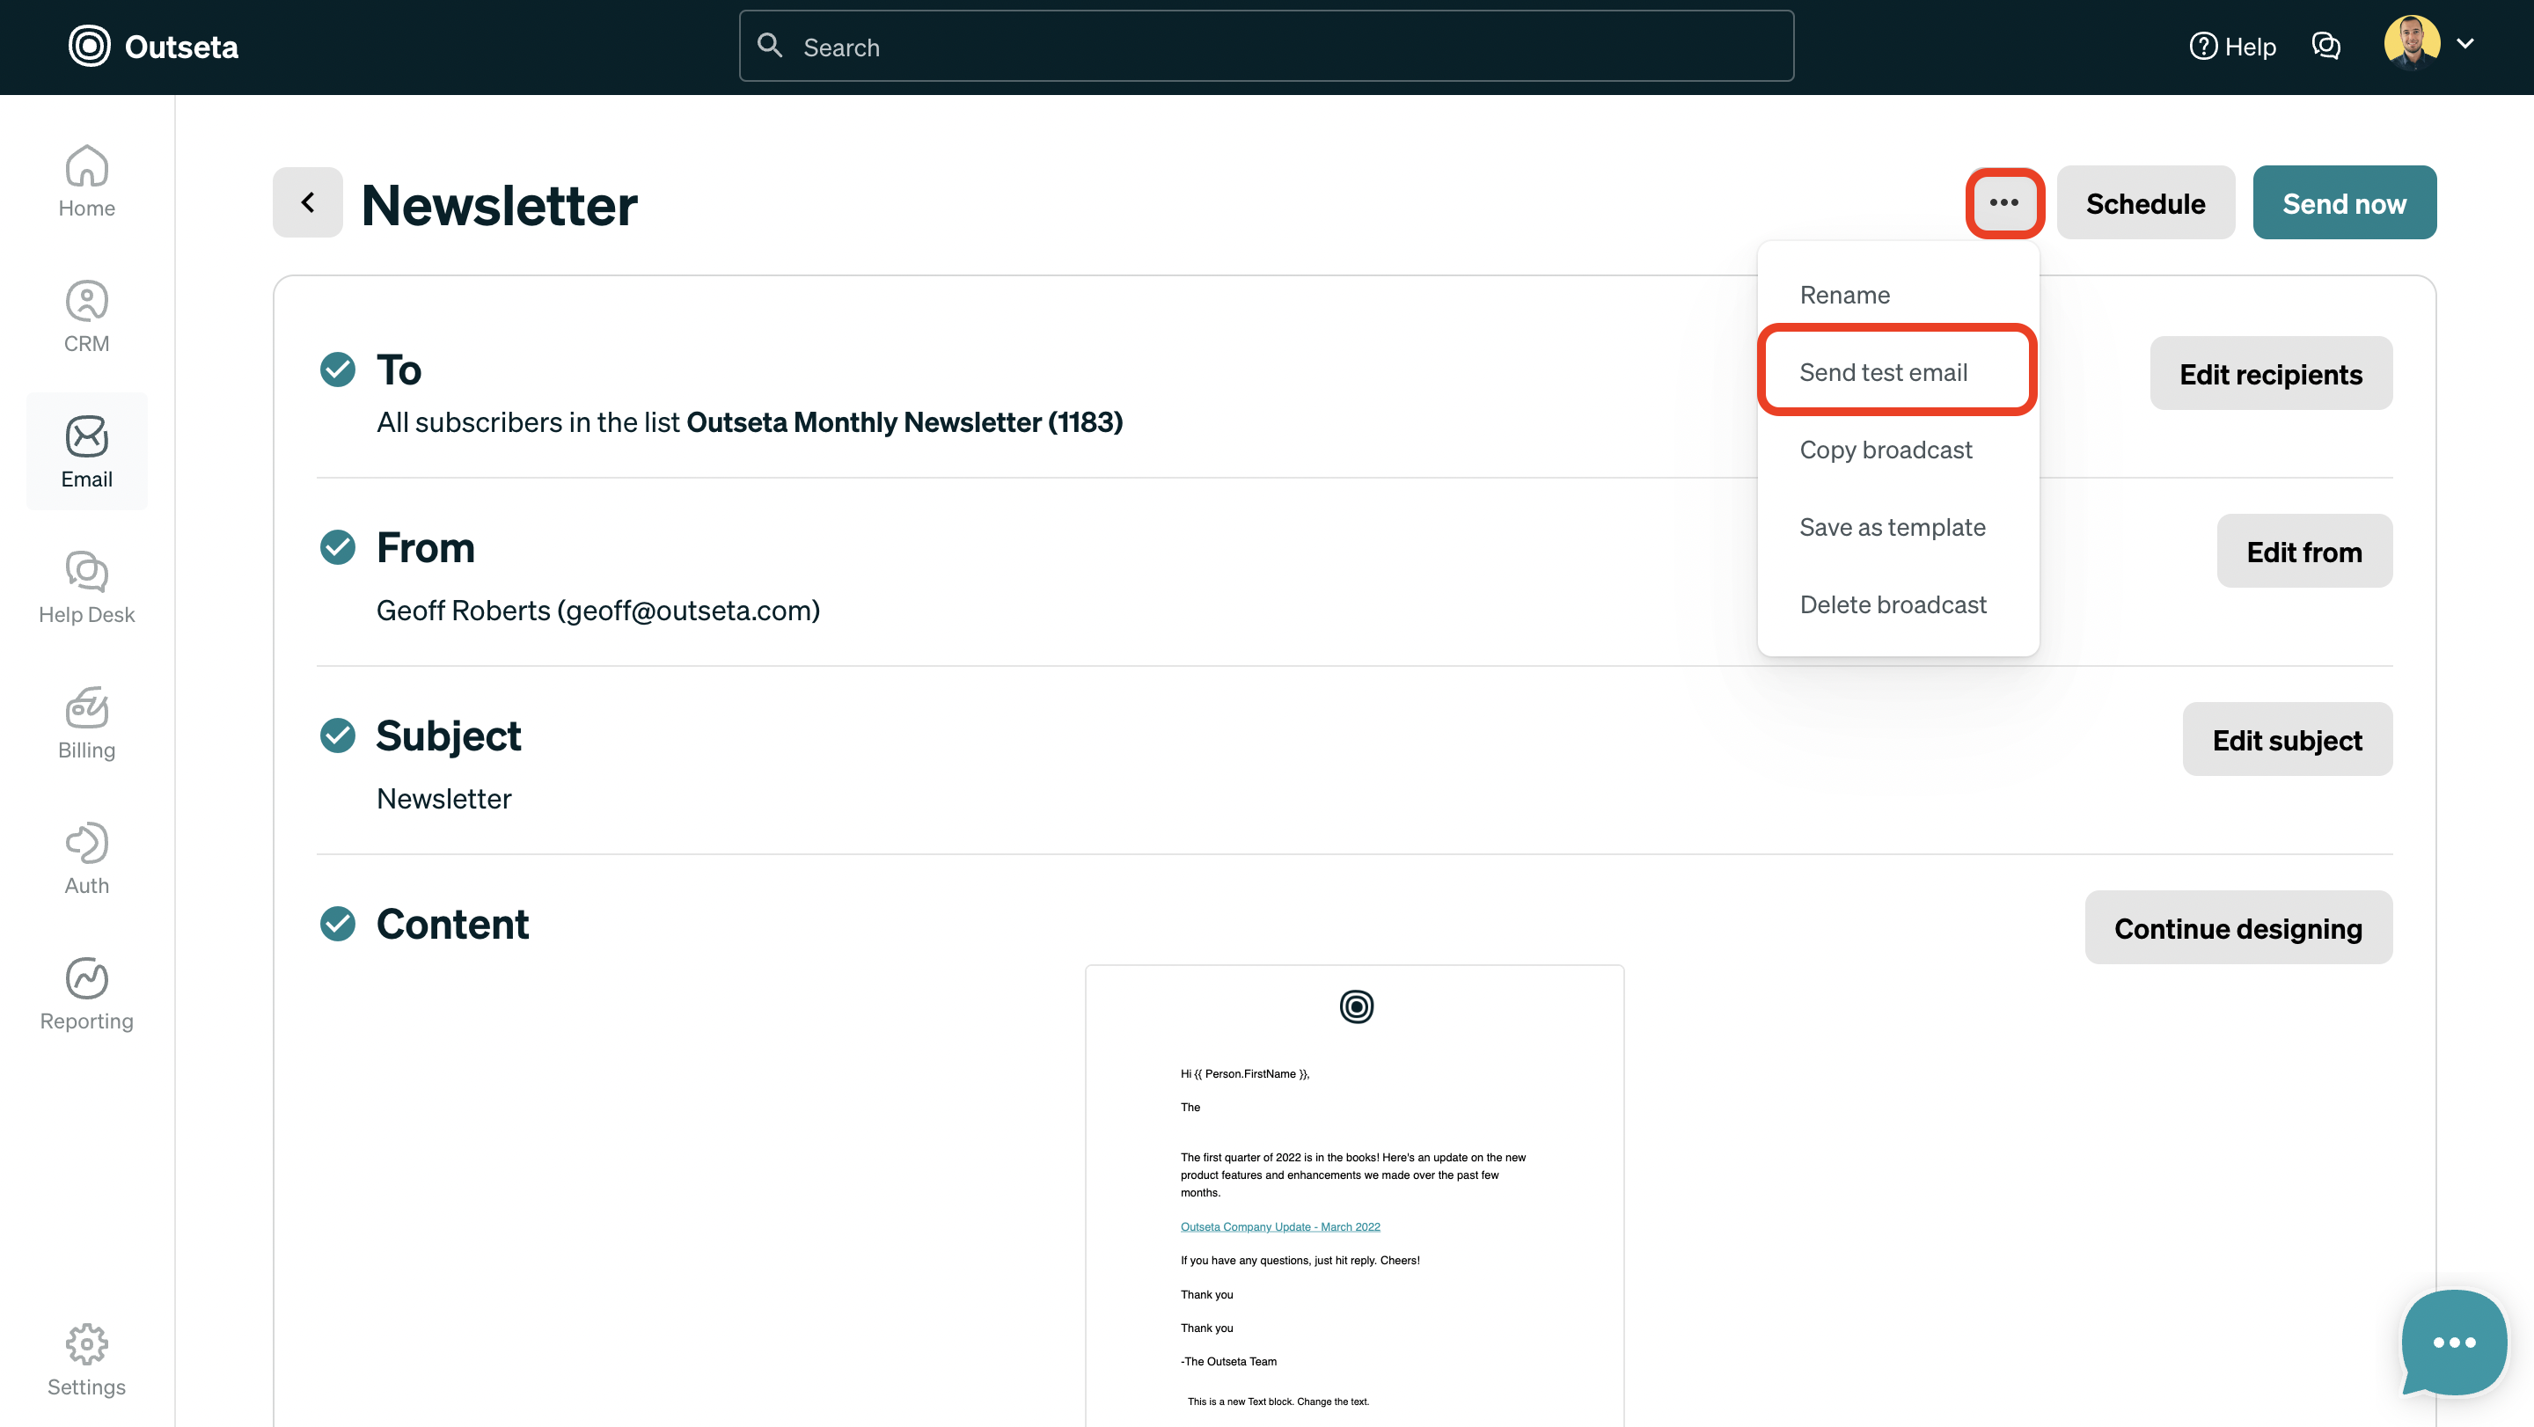Click Continue designing button

point(2237,927)
